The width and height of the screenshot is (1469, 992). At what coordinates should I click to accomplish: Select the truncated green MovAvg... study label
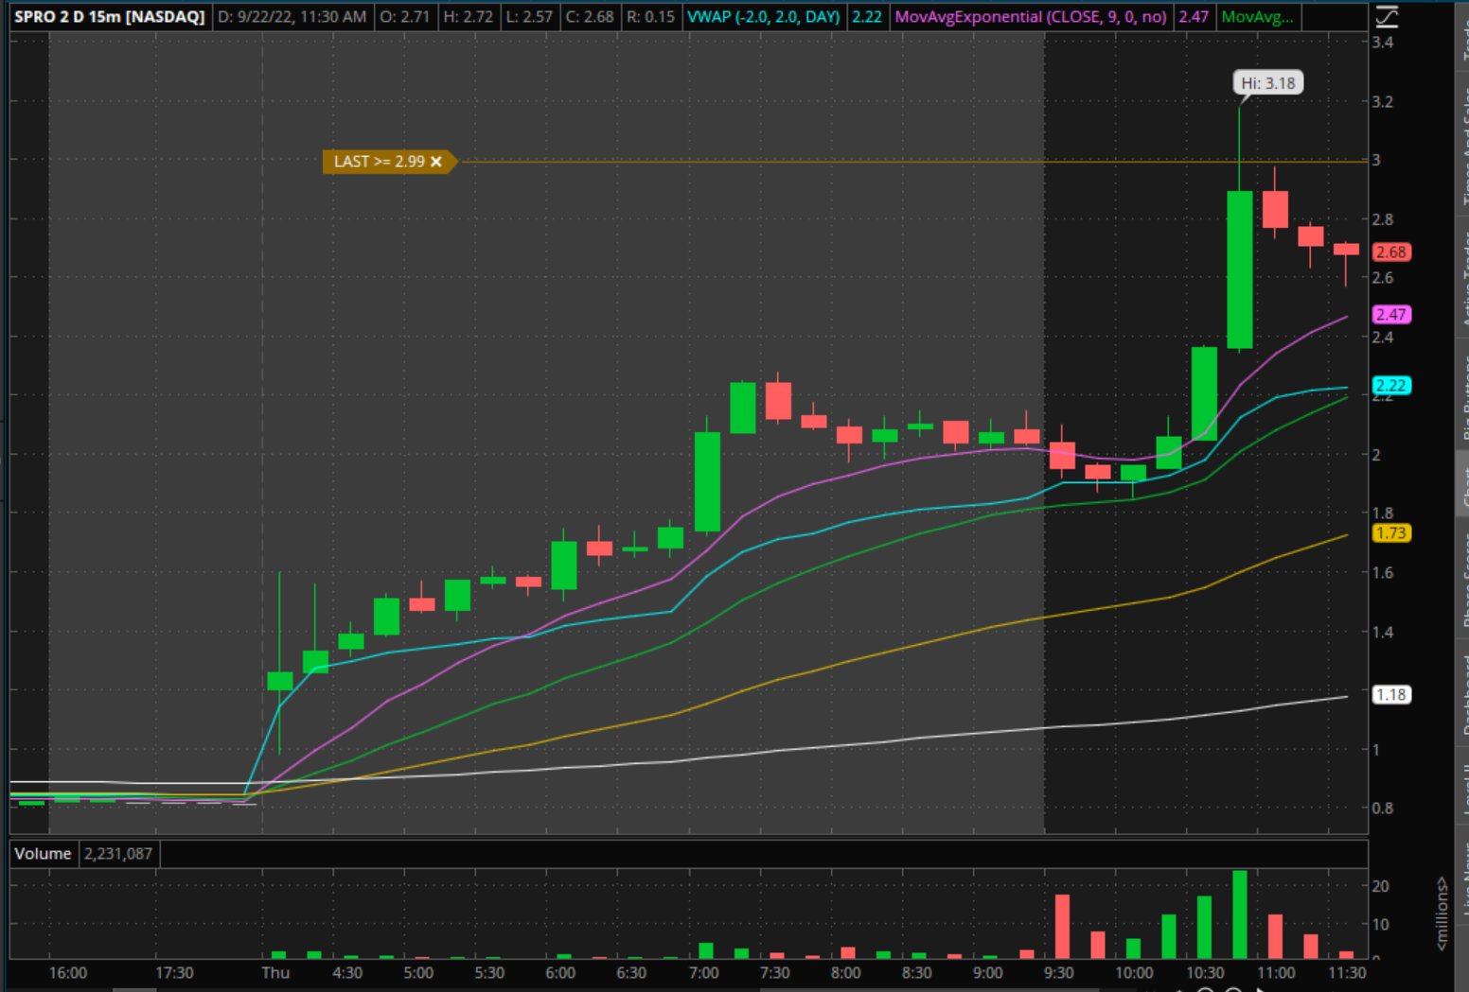tap(1257, 16)
